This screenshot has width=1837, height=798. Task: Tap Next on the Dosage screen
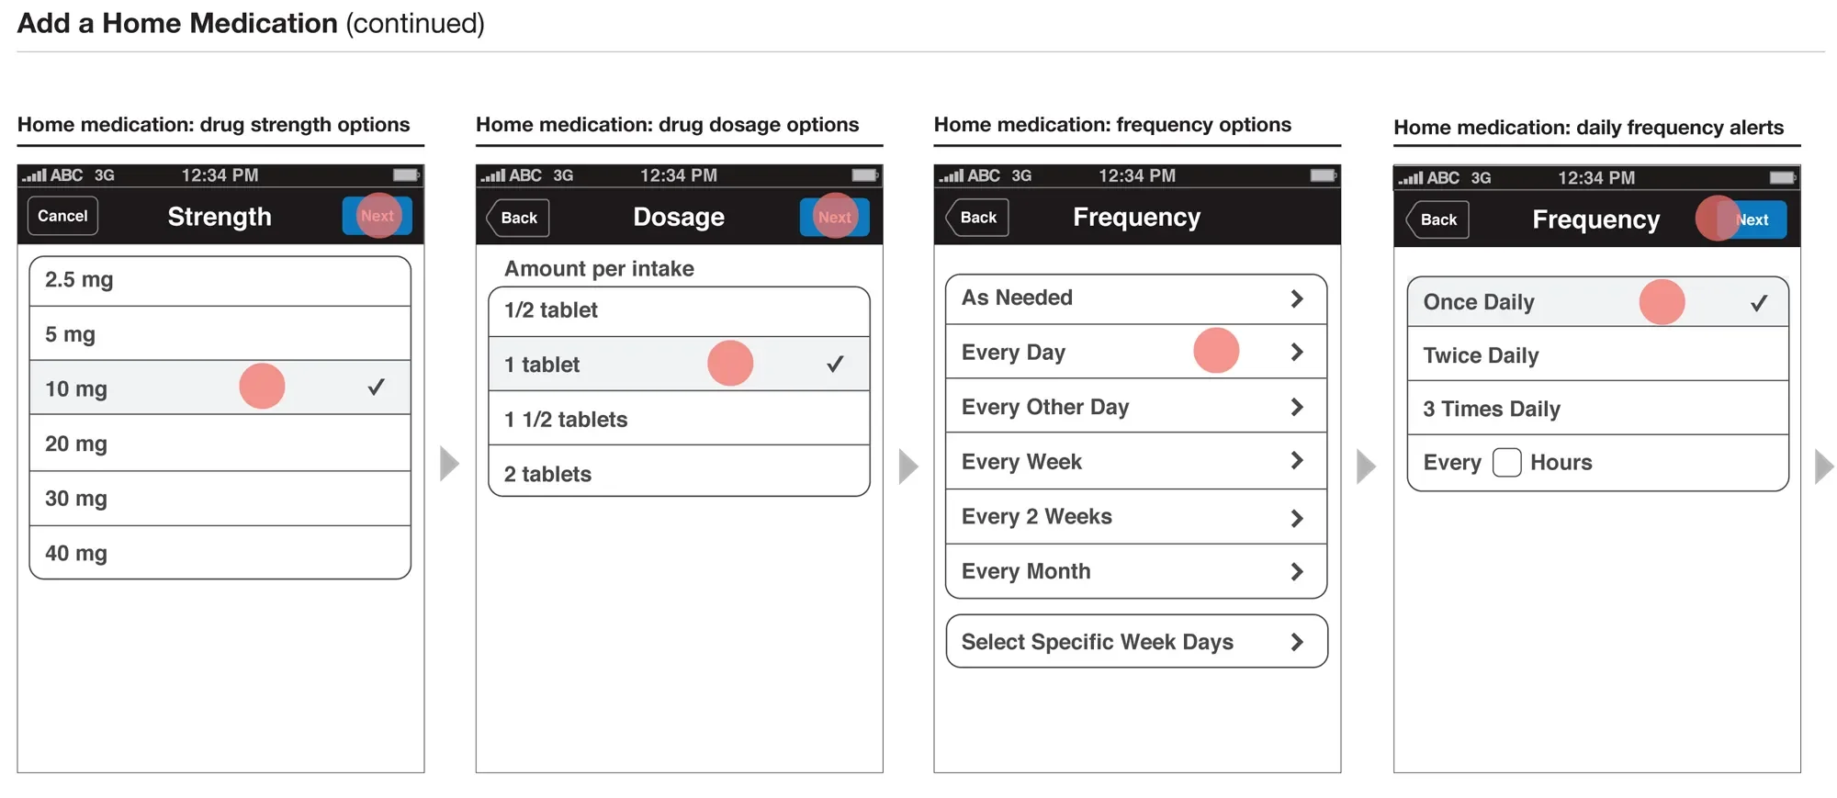click(835, 218)
